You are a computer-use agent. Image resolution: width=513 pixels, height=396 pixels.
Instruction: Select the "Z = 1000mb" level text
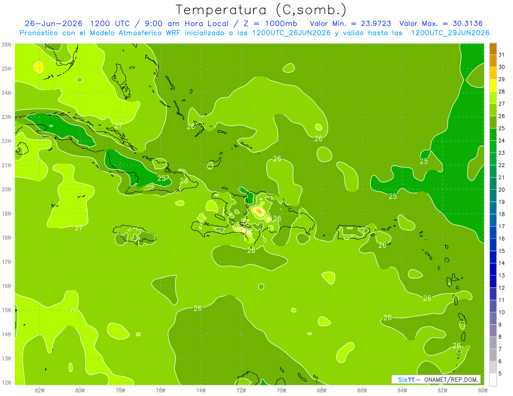pyautogui.click(x=270, y=23)
